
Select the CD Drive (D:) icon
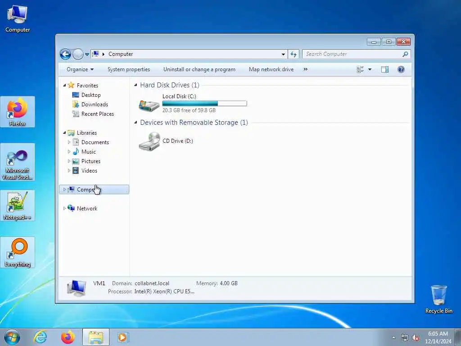click(149, 141)
